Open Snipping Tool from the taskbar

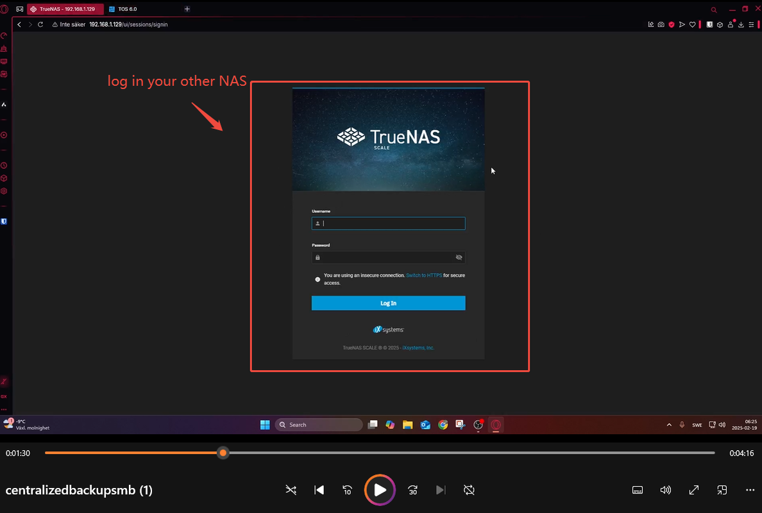(x=460, y=425)
